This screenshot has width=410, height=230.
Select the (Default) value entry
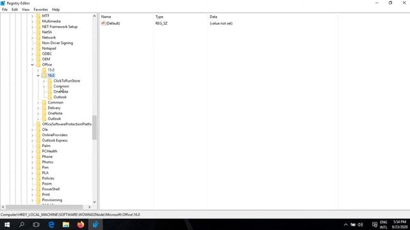[x=113, y=24]
